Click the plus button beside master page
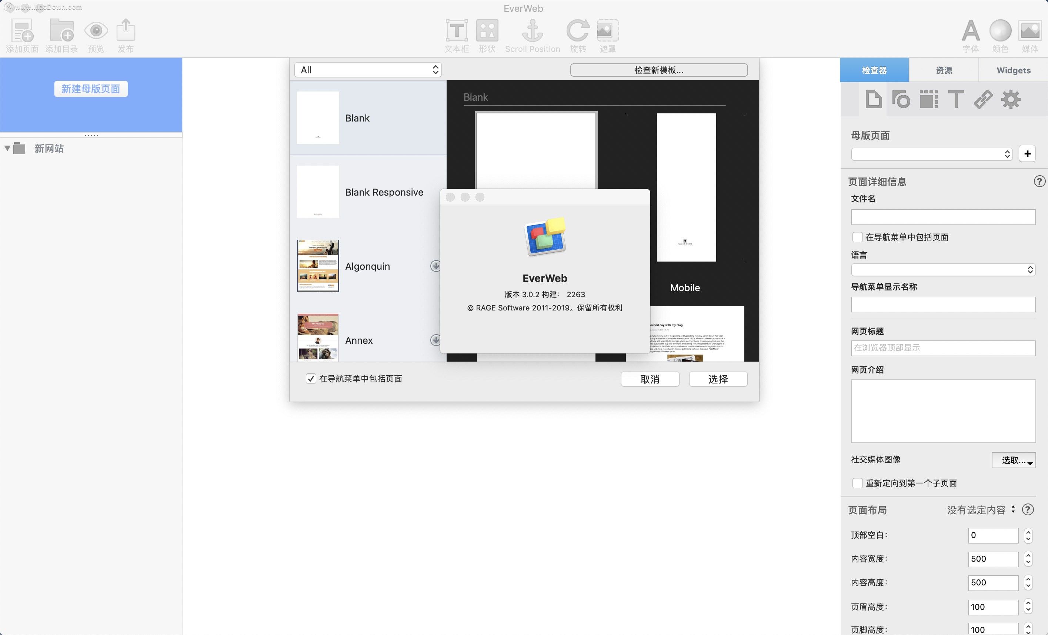This screenshot has height=635, width=1048. pyautogui.click(x=1027, y=154)
